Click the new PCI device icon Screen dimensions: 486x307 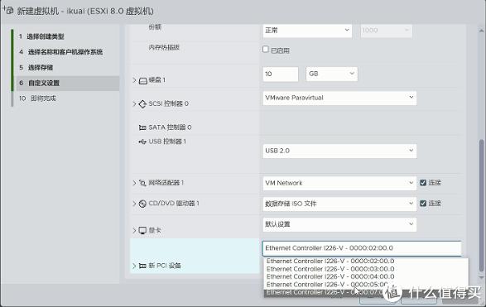pyautogui.click(x=142, y=266)
